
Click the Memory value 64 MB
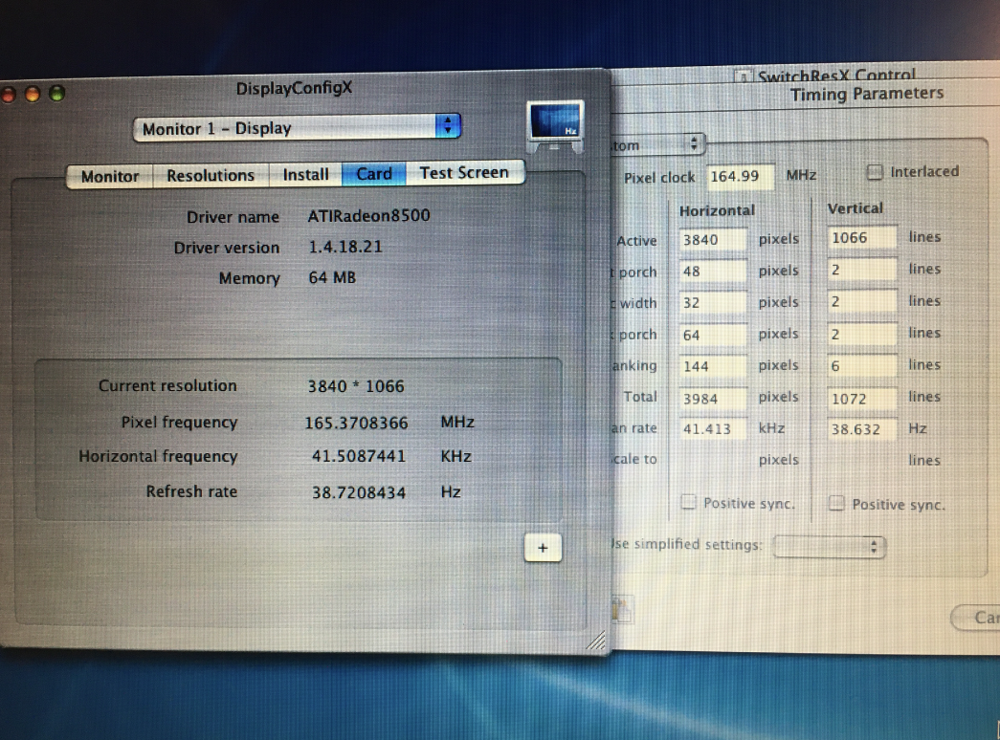pos(332,277)
